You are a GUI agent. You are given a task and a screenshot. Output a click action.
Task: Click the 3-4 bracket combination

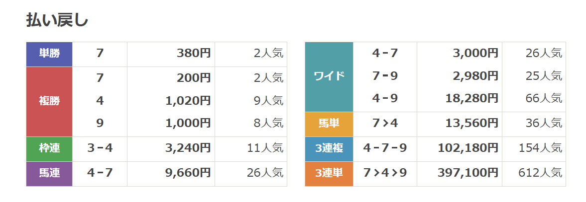pos(100,148)
